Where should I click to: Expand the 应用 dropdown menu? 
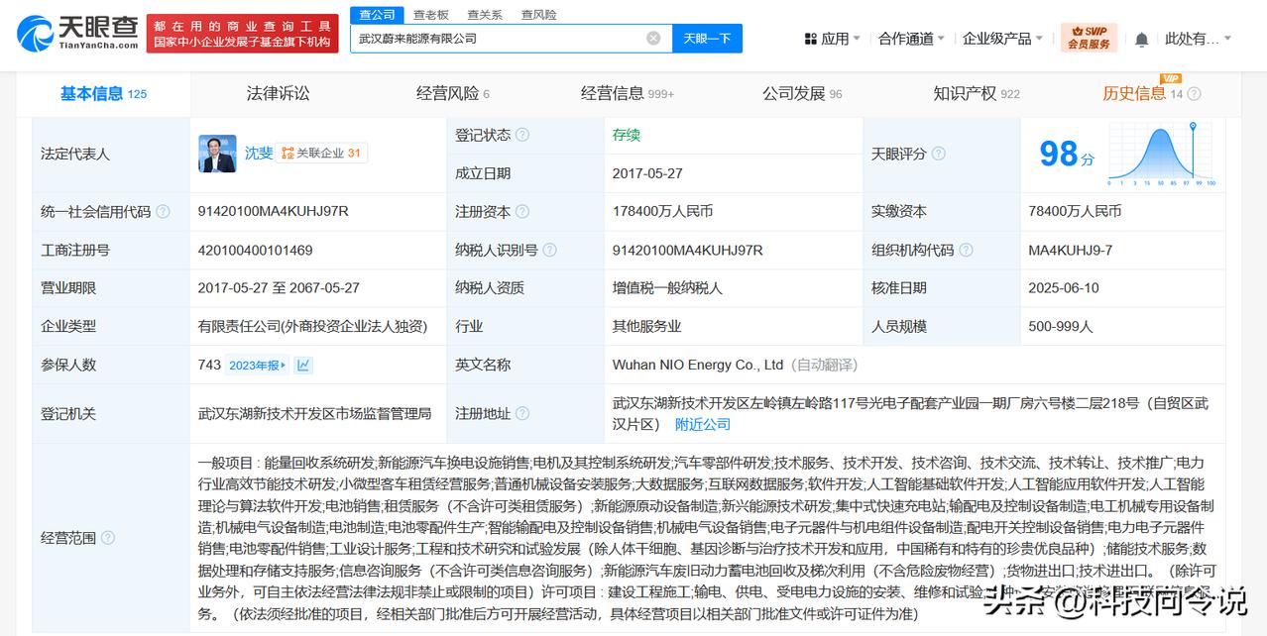(834, 39)
